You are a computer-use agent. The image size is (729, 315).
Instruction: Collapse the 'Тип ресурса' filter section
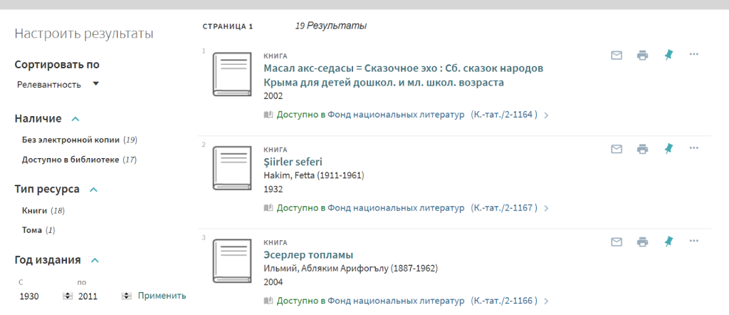pos(93,190)
